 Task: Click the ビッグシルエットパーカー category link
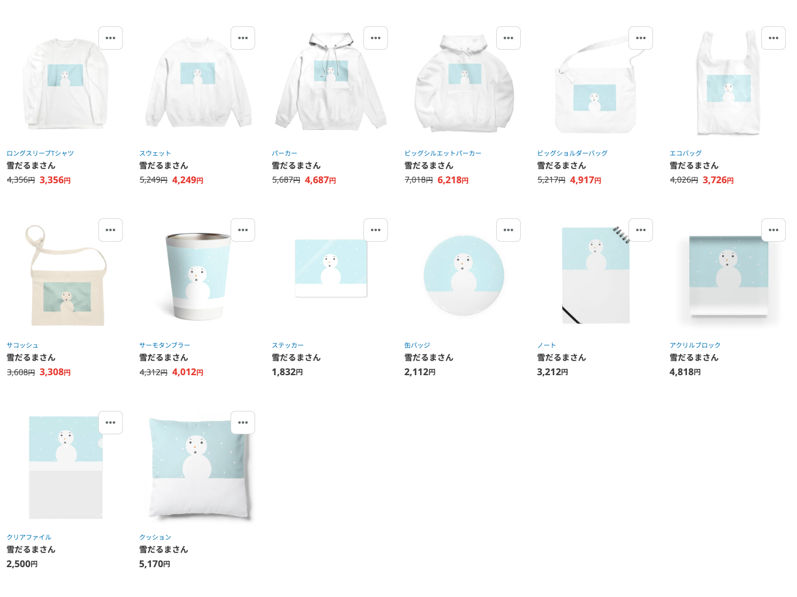(x=443, y=153)
